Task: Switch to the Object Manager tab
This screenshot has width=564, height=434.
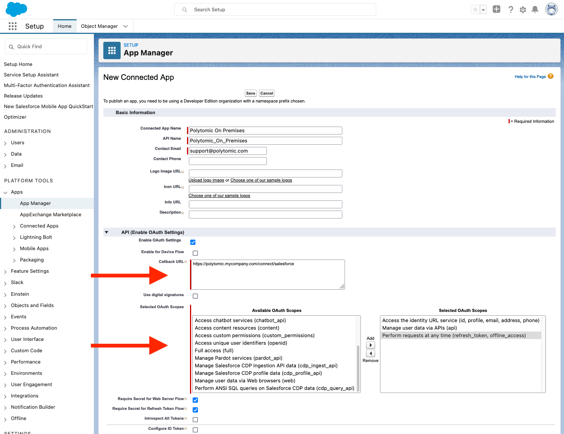Action: (100, 26)
